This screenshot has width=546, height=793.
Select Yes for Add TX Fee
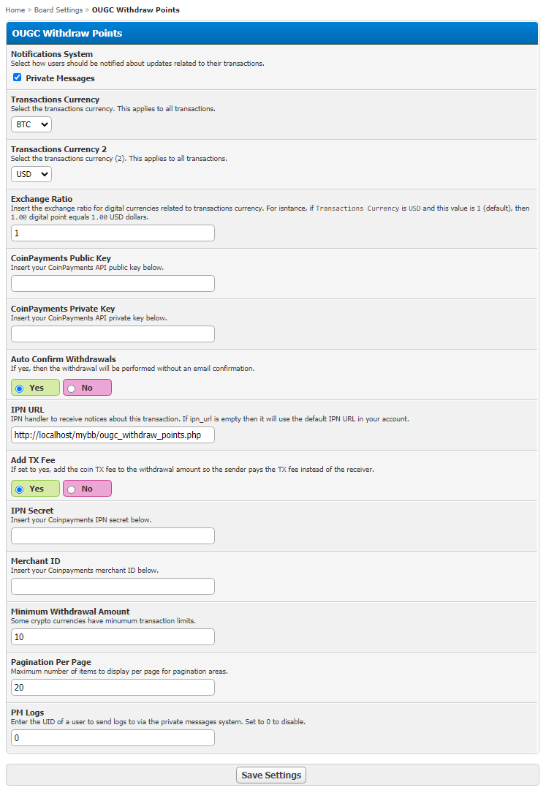(35, 489)
